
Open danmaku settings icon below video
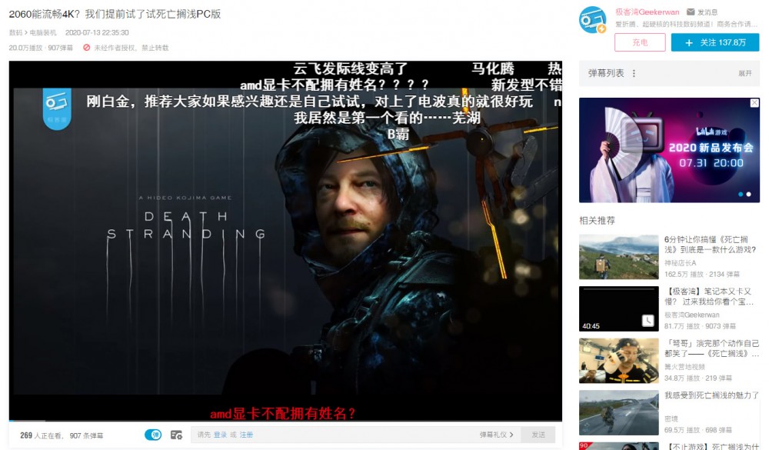(176, 435)
